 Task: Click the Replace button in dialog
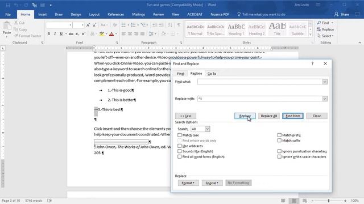tap(245, 116)
